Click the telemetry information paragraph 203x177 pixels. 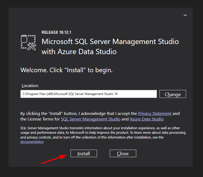click(101, 132)
